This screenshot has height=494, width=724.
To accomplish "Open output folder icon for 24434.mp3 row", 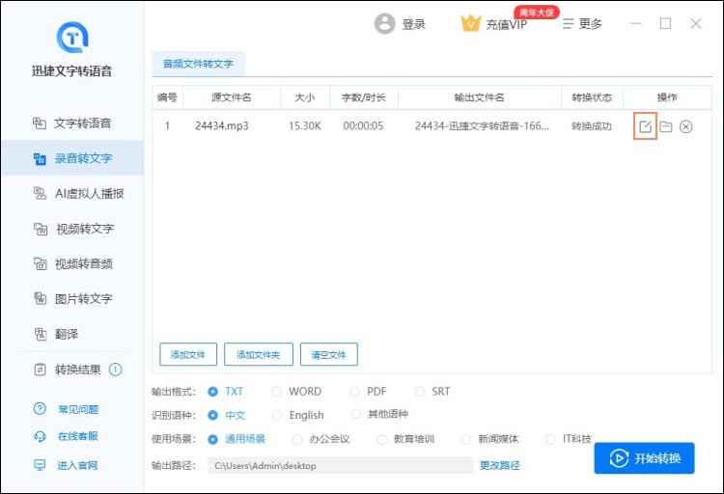I will 665,126.
